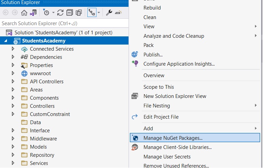Click the Sync/Refresh icon

60,13
